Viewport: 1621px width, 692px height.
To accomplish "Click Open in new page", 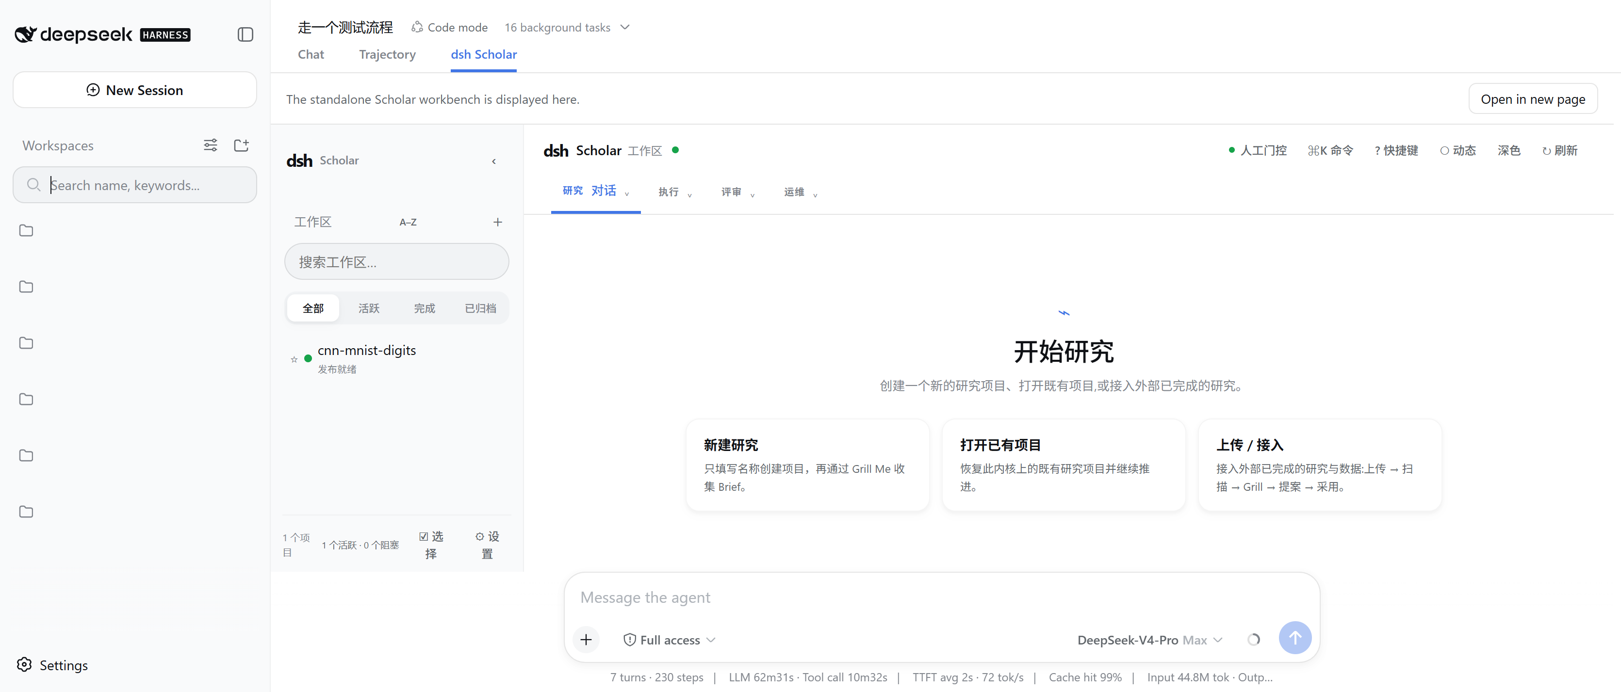I will tap(1532, 99).
